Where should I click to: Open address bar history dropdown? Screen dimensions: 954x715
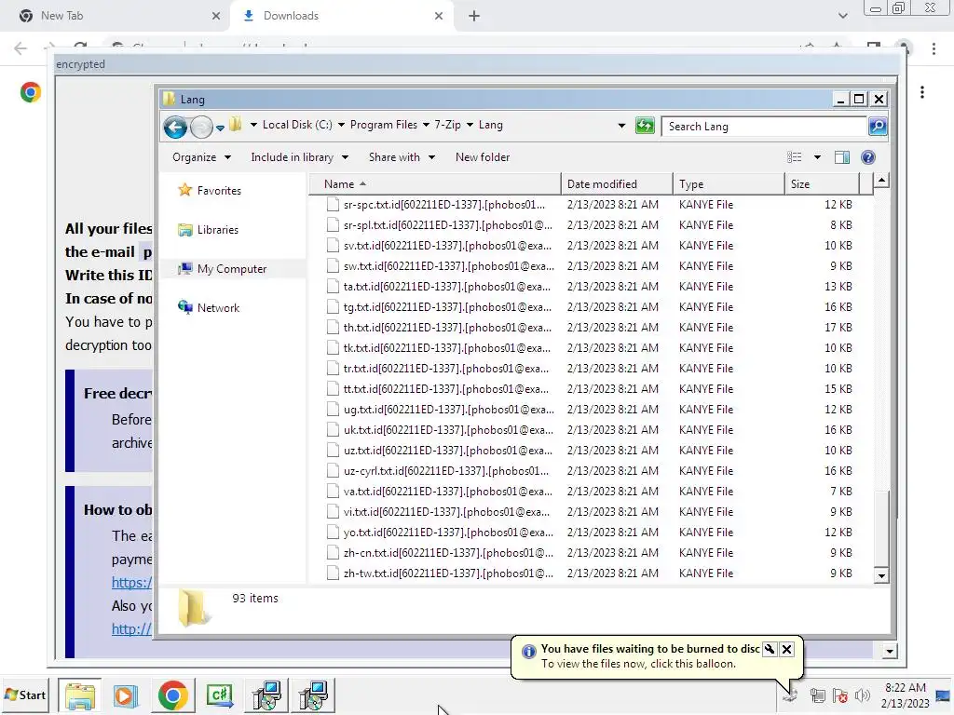(621, 126)
